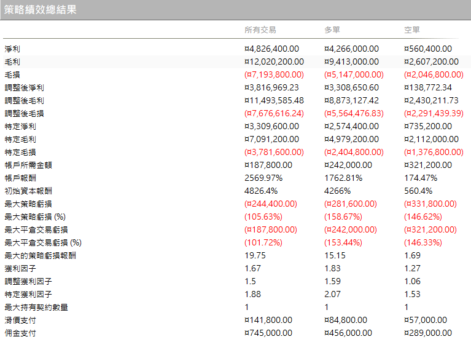The width and height of the screenshot is (471, 342).
Task: Select the 滑價支付 row label
Action: (x=20, y=320)
